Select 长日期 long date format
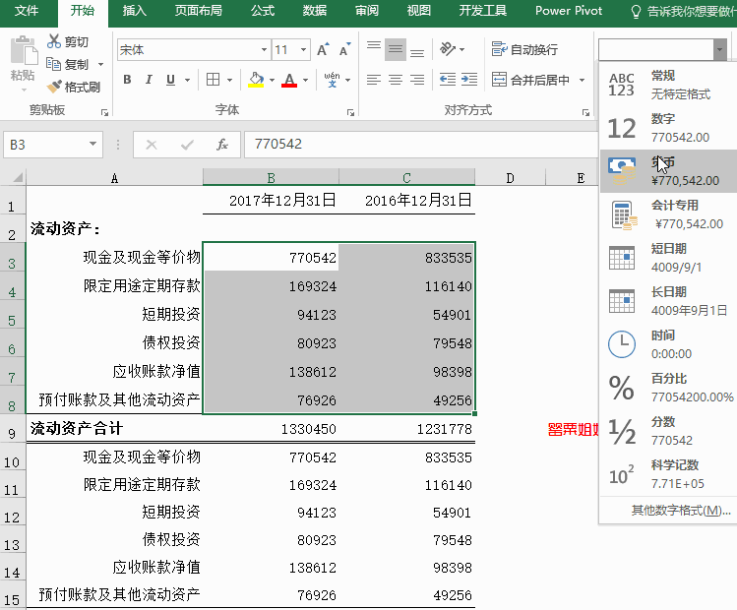737x610 pixels. pos(668,301)
